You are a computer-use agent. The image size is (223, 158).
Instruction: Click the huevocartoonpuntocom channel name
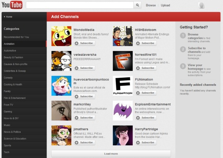[91, 81]
